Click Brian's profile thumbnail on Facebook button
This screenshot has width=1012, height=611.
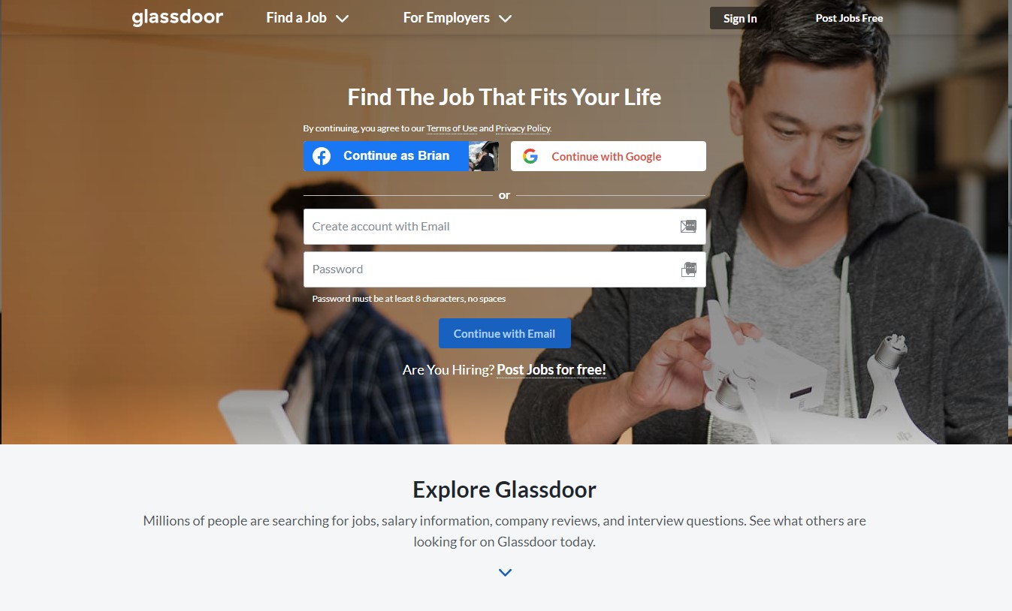click(483, 156)
